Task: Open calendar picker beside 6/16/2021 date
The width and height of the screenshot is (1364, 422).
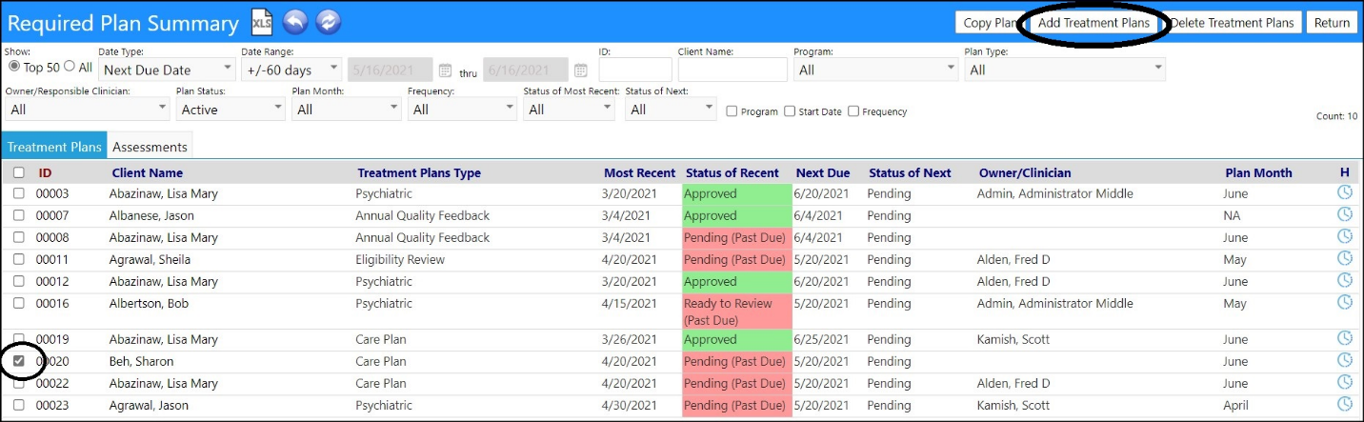Action: click(x=580, y=70)
